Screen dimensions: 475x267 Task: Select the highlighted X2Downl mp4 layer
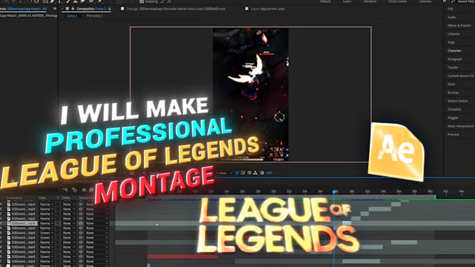[23, 224]
